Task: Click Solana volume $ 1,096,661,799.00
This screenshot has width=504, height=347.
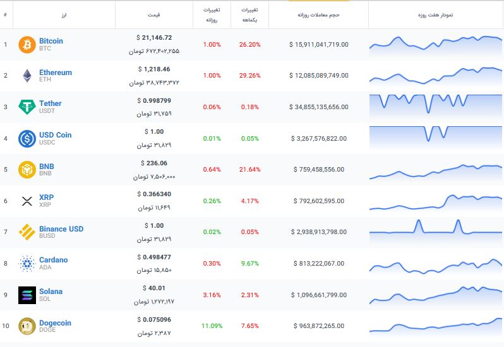Action: pyautogui.click(x=318, y=295)
